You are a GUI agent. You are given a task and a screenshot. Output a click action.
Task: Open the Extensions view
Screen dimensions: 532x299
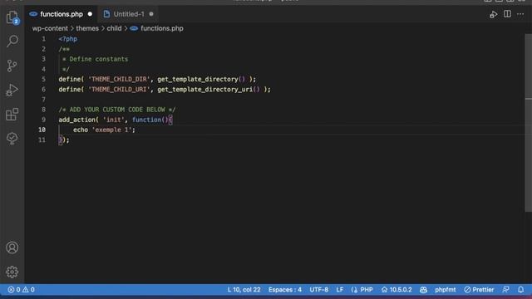tap(12, 115)
